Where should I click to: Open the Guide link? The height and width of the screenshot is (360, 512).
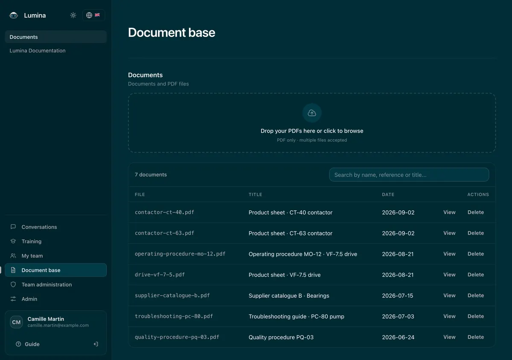tap(28, 344)
